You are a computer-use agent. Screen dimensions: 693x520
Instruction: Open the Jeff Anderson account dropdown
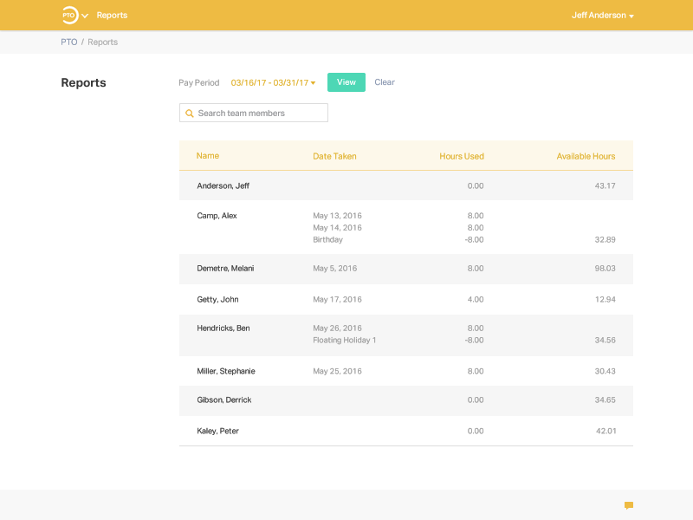click(601, 15)
